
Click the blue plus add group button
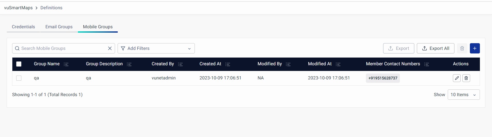tap(475, 48)
